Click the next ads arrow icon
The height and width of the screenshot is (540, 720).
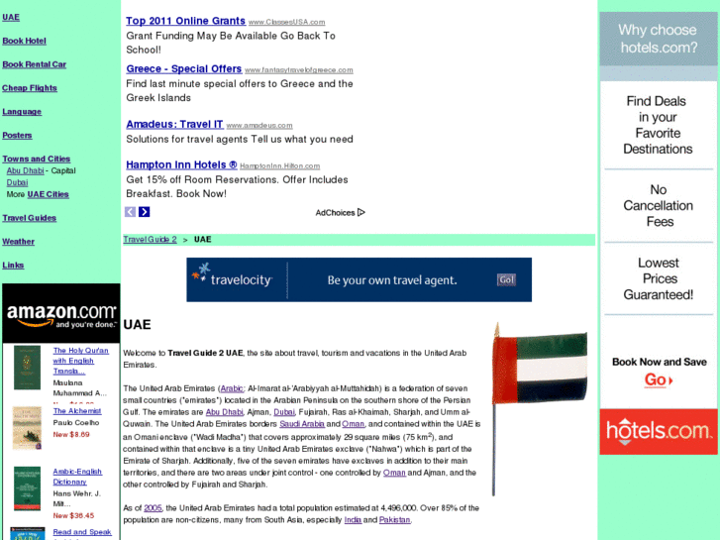[x=145, y=212]
